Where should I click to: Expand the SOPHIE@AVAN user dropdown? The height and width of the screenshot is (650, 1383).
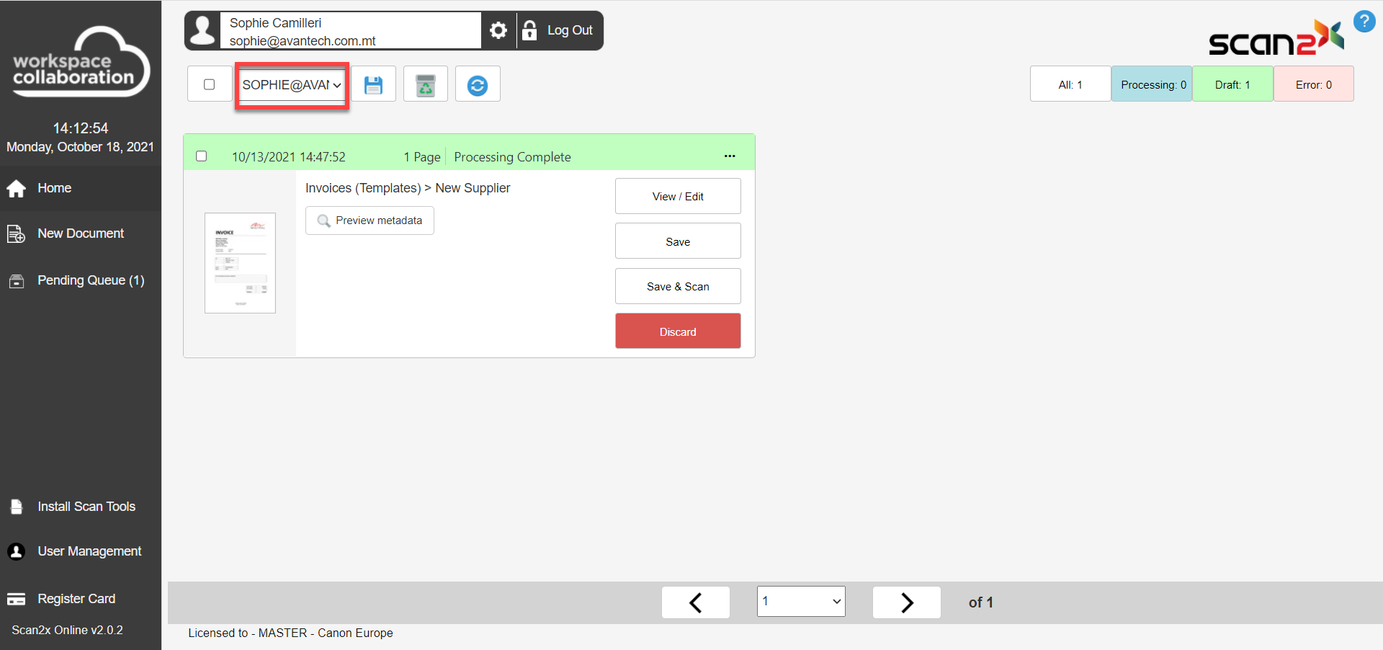pos(292,85)
